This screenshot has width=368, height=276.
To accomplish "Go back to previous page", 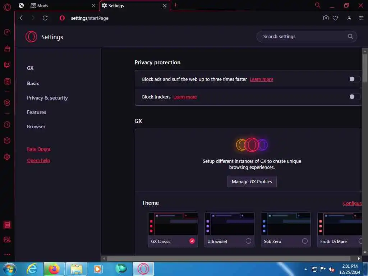I will (21, 18).
